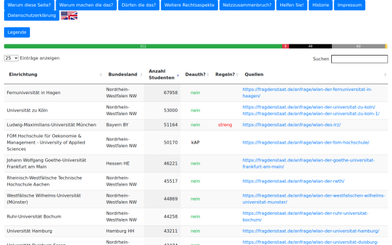Open the wlan-der-universitat-zu-koln-1 link

311,114
